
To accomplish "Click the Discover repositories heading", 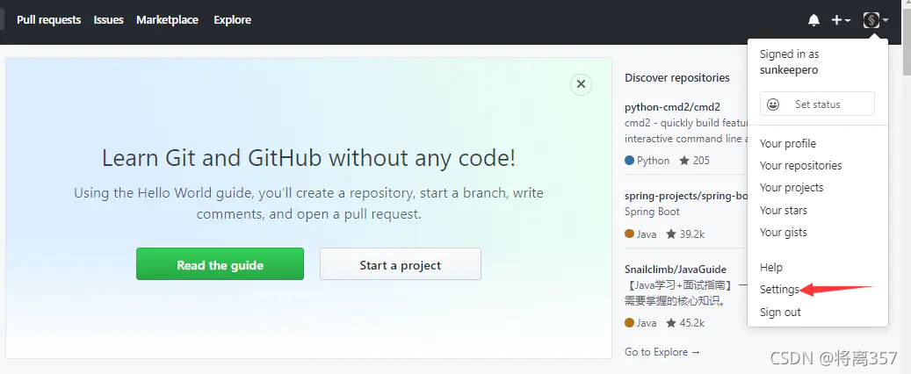I will coord(676,77).
